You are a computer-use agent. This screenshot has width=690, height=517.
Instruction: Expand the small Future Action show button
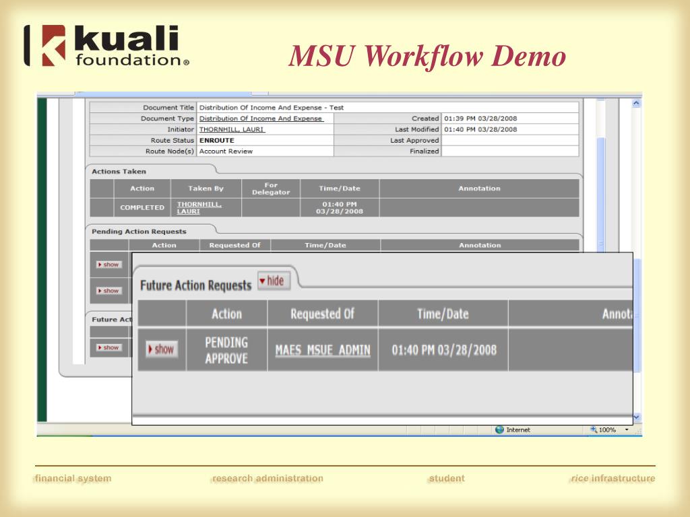point(108,347)
